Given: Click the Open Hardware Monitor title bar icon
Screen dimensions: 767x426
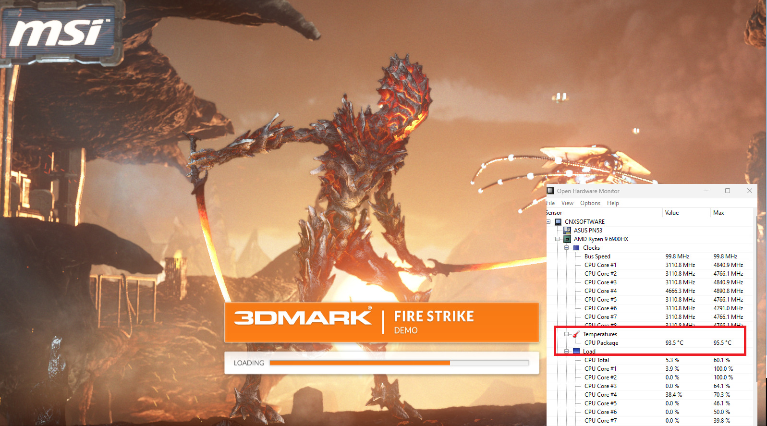Looking at the screenshot, I should click(550, 191).
